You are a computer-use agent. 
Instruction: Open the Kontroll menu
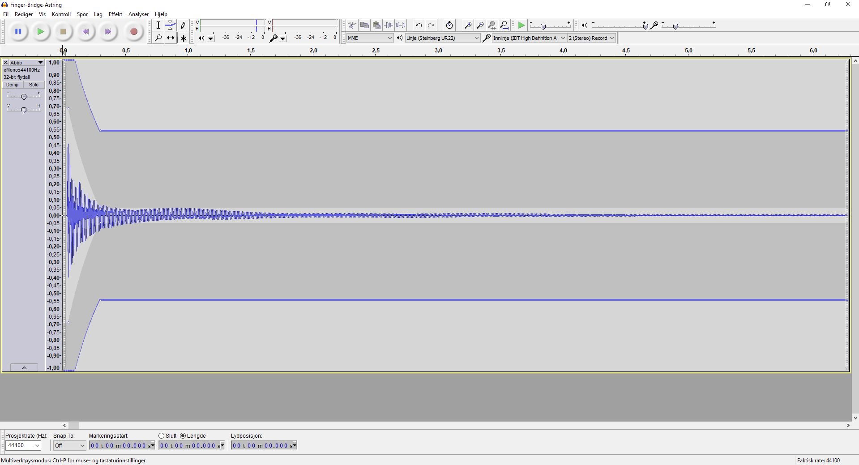[x=61, y=14]
